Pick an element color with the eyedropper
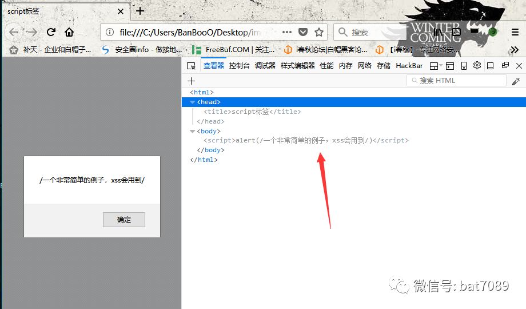Screen dimensions: 526x309 point(516,81)
